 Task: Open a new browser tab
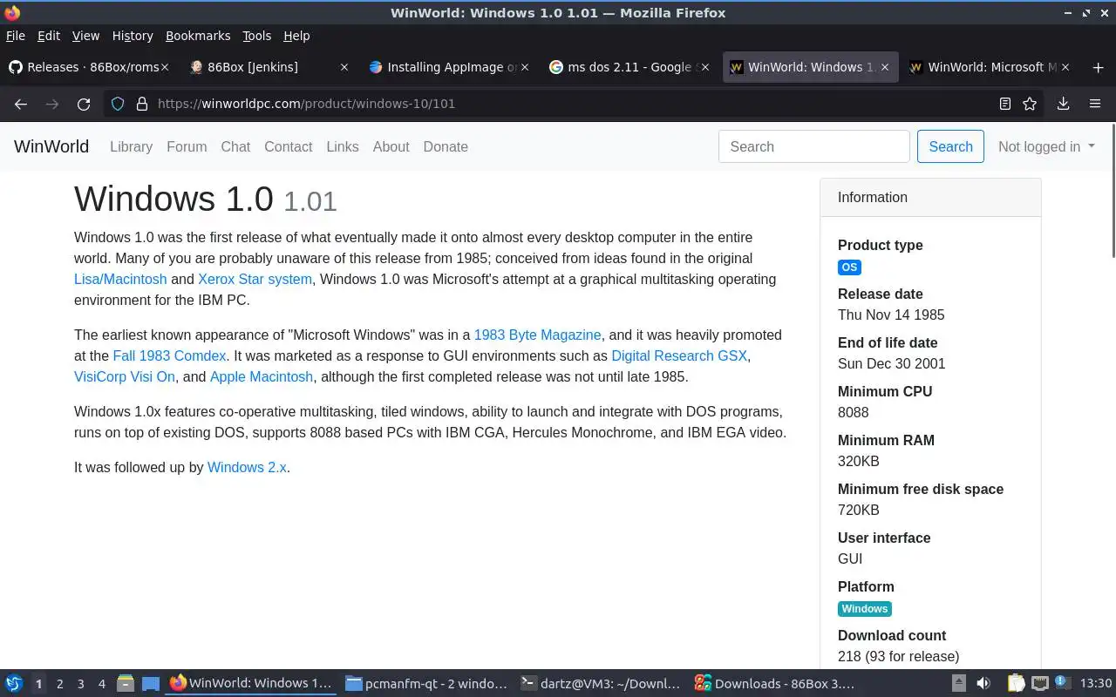[x=1098, y=67]
